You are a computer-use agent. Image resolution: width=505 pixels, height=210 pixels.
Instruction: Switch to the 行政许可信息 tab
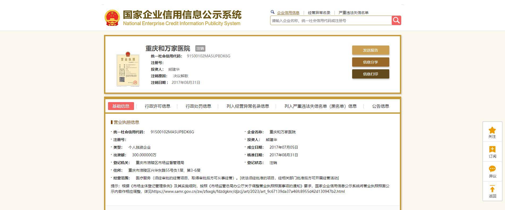(x=157, y=106)
